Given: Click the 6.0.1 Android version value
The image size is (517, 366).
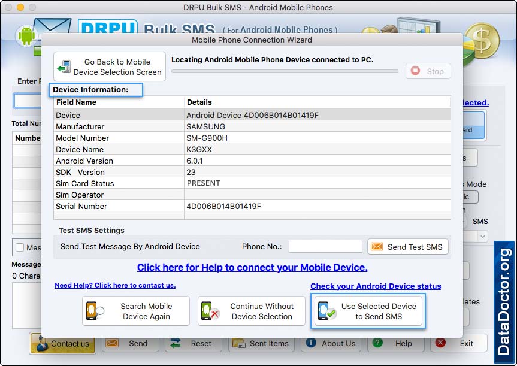Looking at the screenshot, I should coord(195,161).
